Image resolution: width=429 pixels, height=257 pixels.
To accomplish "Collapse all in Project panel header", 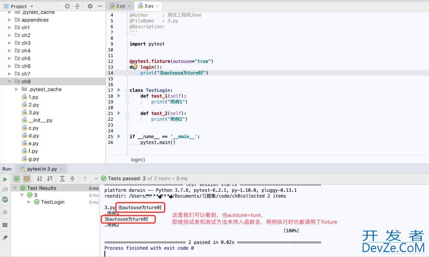I will coord(77,6).
